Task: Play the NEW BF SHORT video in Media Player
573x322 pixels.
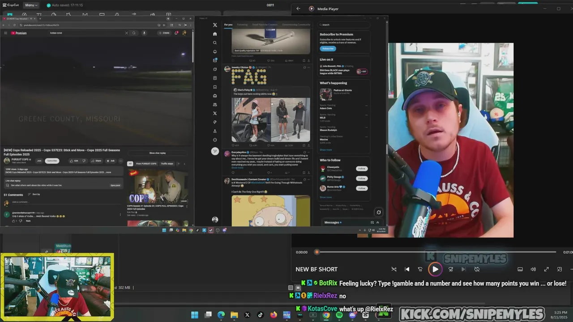Action: coord(435,269)
